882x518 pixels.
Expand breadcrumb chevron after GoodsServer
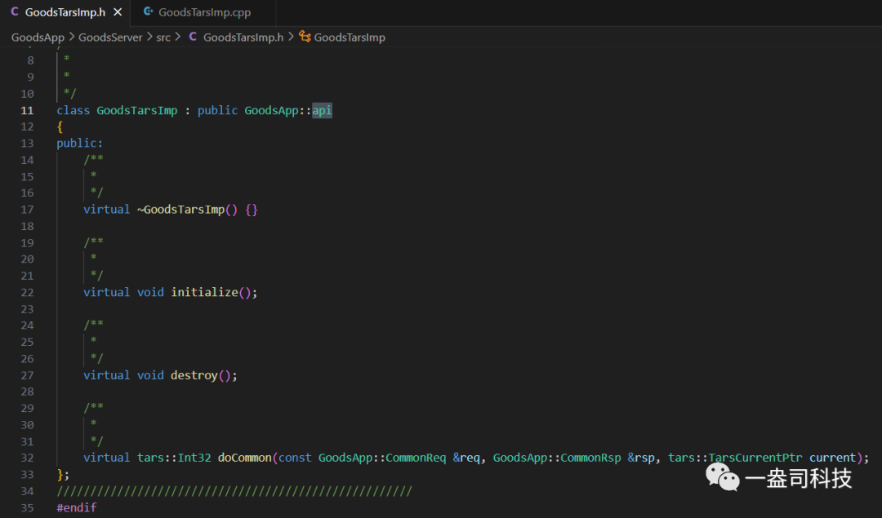click(149, 37)
